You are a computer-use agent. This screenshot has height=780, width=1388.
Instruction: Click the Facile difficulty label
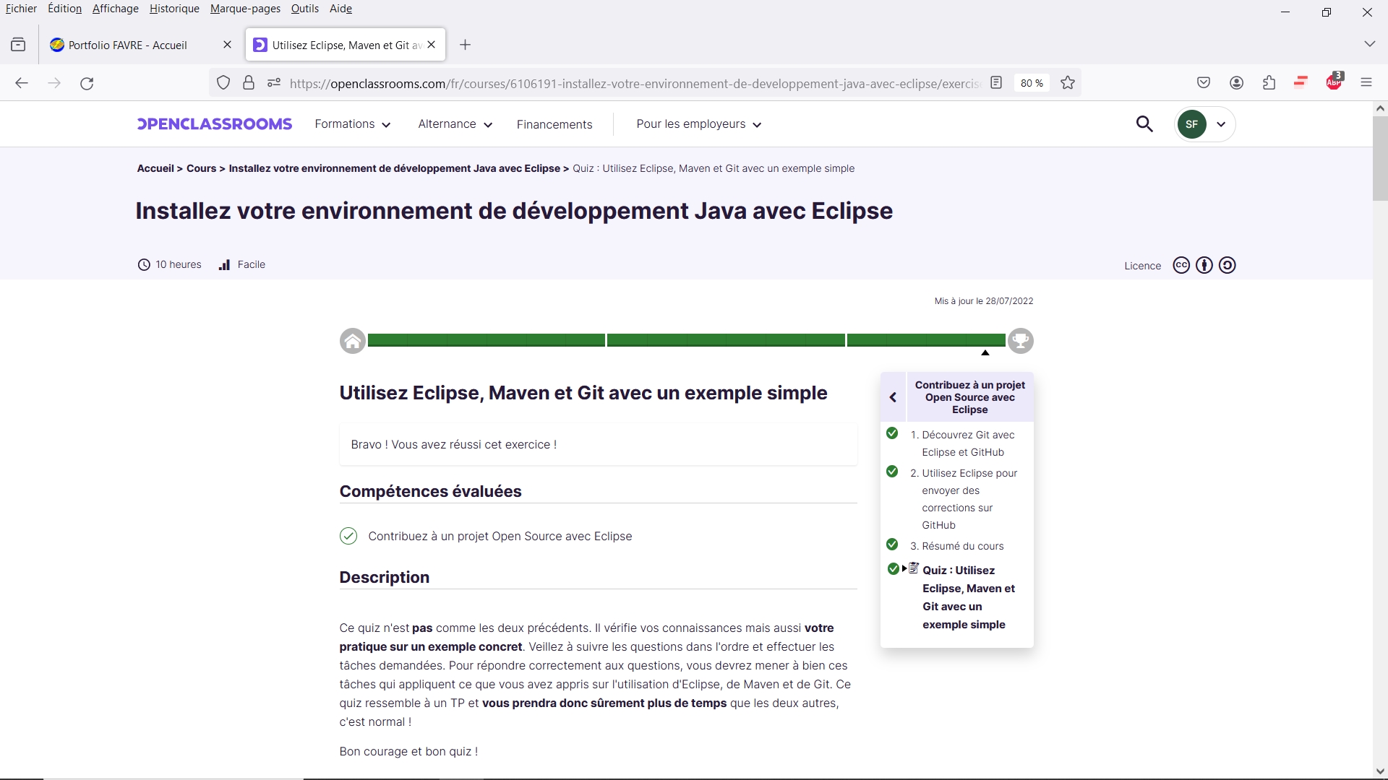pyautogui.click(x=252, y=264)
